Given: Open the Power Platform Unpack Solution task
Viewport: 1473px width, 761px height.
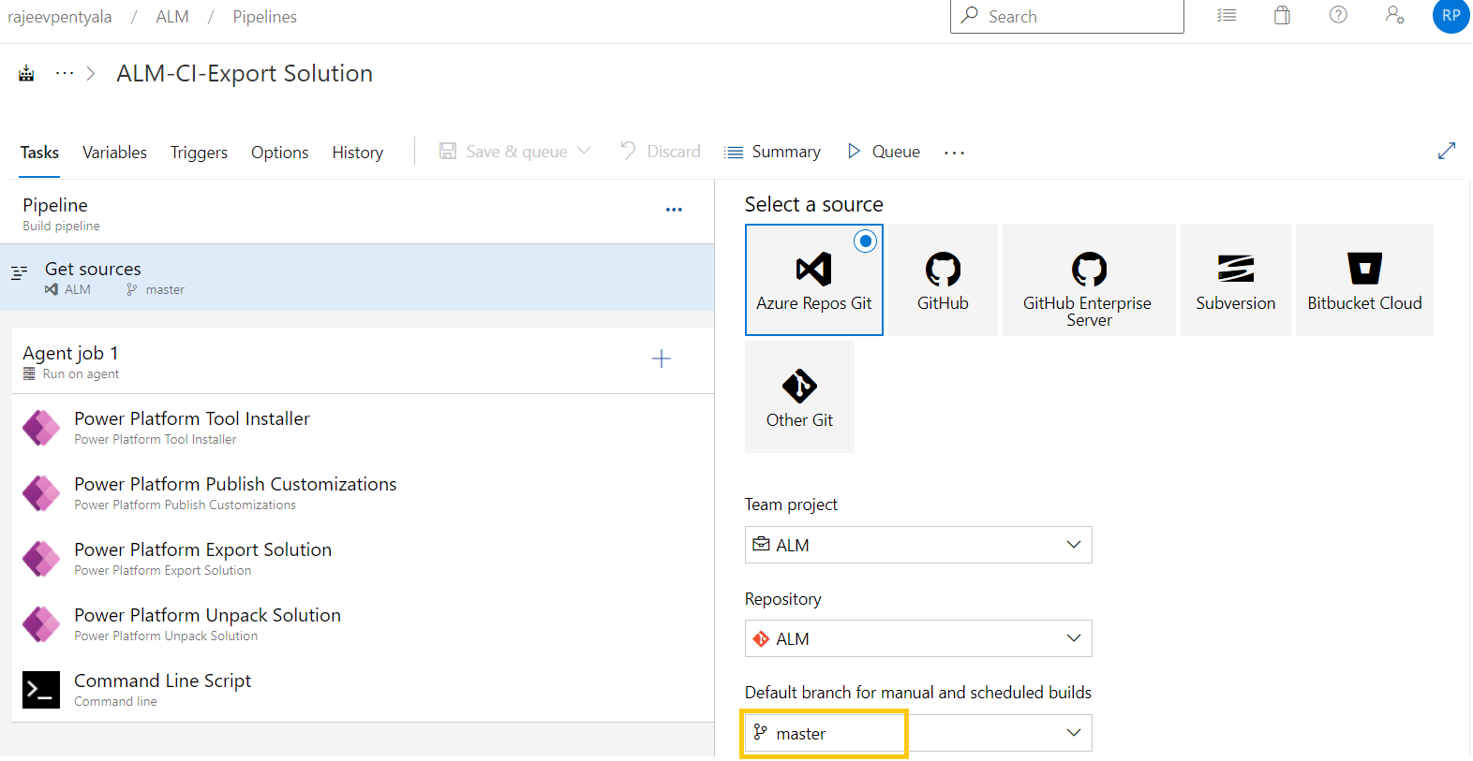Looking at the screenshot, I should [363, 623].
